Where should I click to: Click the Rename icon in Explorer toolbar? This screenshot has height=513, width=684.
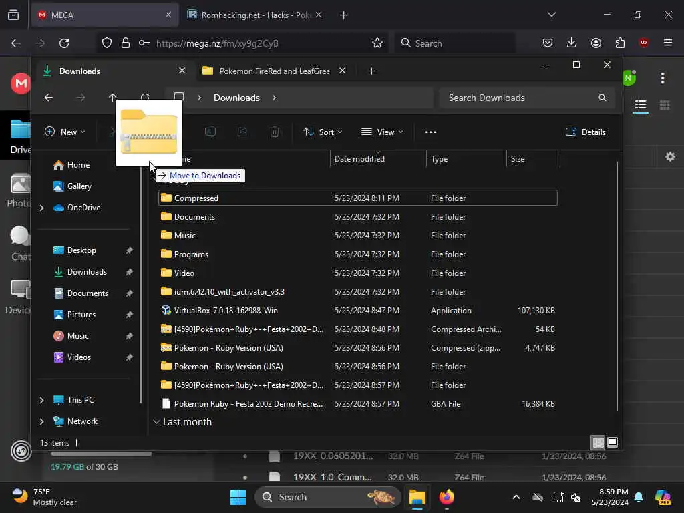[x=210, y=132]
